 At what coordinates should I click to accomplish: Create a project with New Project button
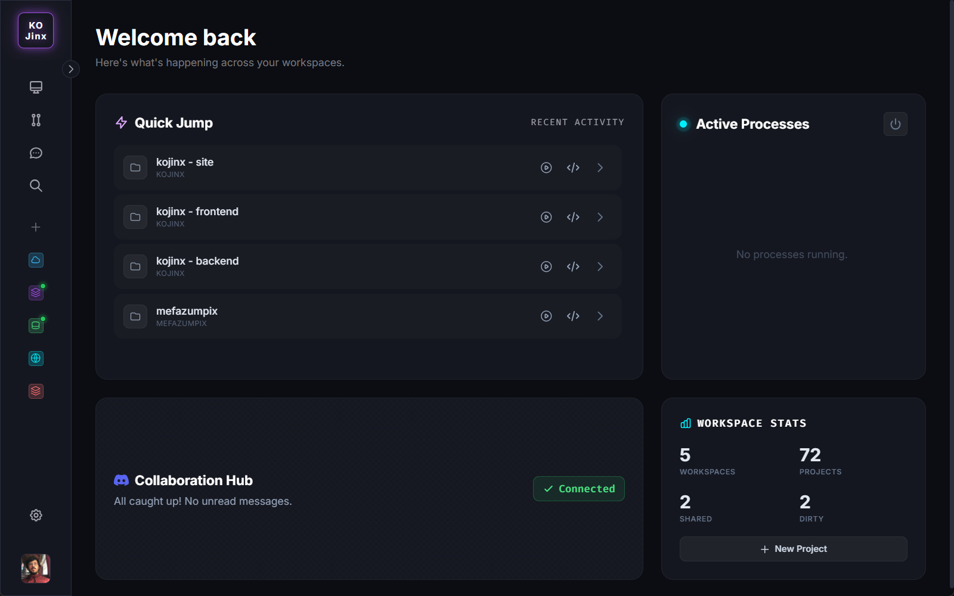pos(794,549)
